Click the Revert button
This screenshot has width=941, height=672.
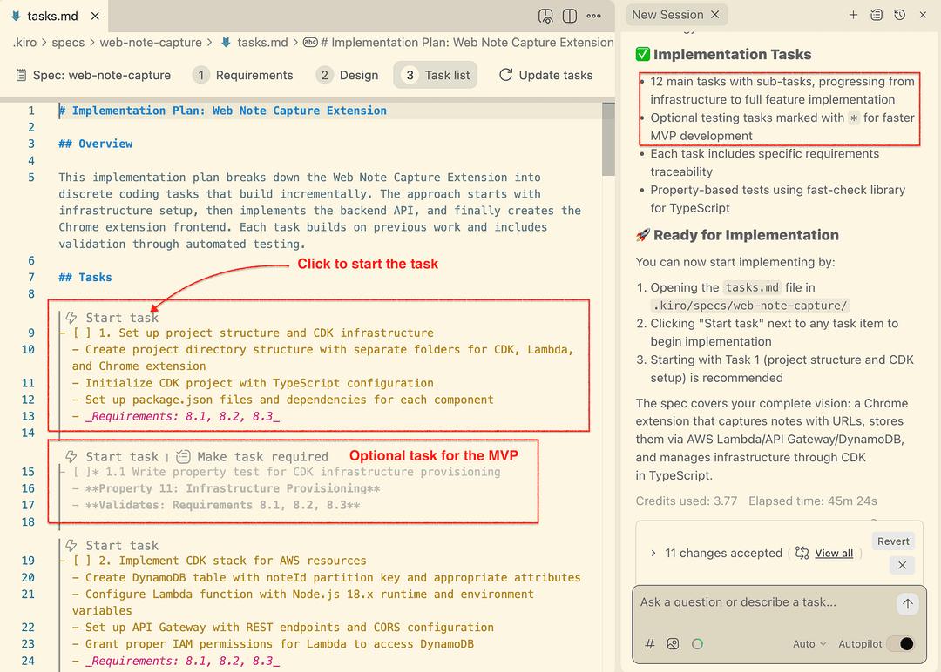click(x=893, y=541)
